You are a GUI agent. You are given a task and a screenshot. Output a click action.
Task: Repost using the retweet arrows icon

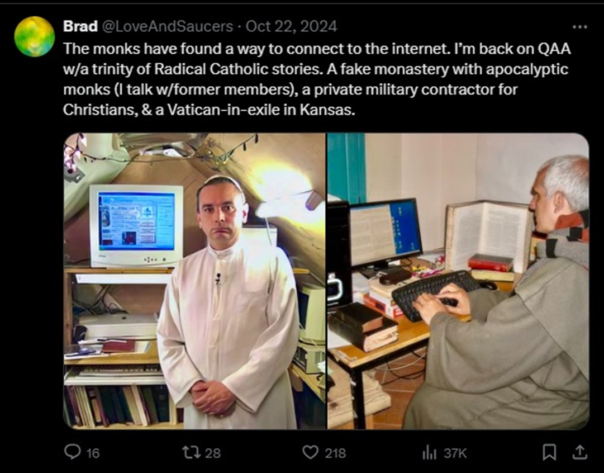coord(191,452)
